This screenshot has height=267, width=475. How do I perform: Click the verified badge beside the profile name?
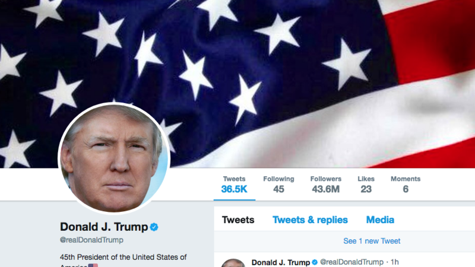click(x=154, y=227)
